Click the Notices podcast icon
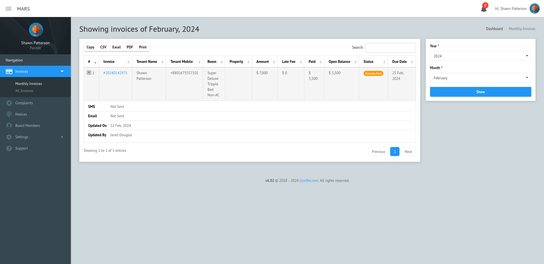The width and height of the screenshot is (544, 264). pyautogui.click(x=9, y=114)
